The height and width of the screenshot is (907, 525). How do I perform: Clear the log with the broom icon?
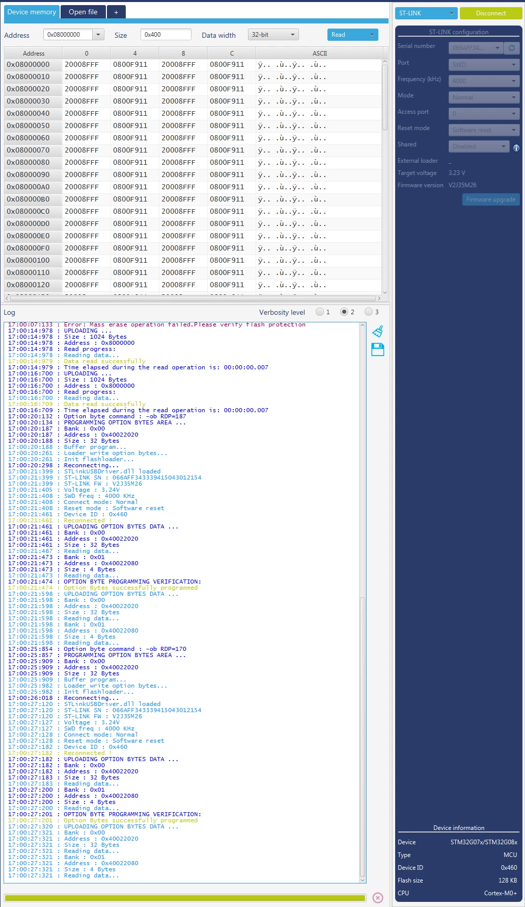[378, 332]
